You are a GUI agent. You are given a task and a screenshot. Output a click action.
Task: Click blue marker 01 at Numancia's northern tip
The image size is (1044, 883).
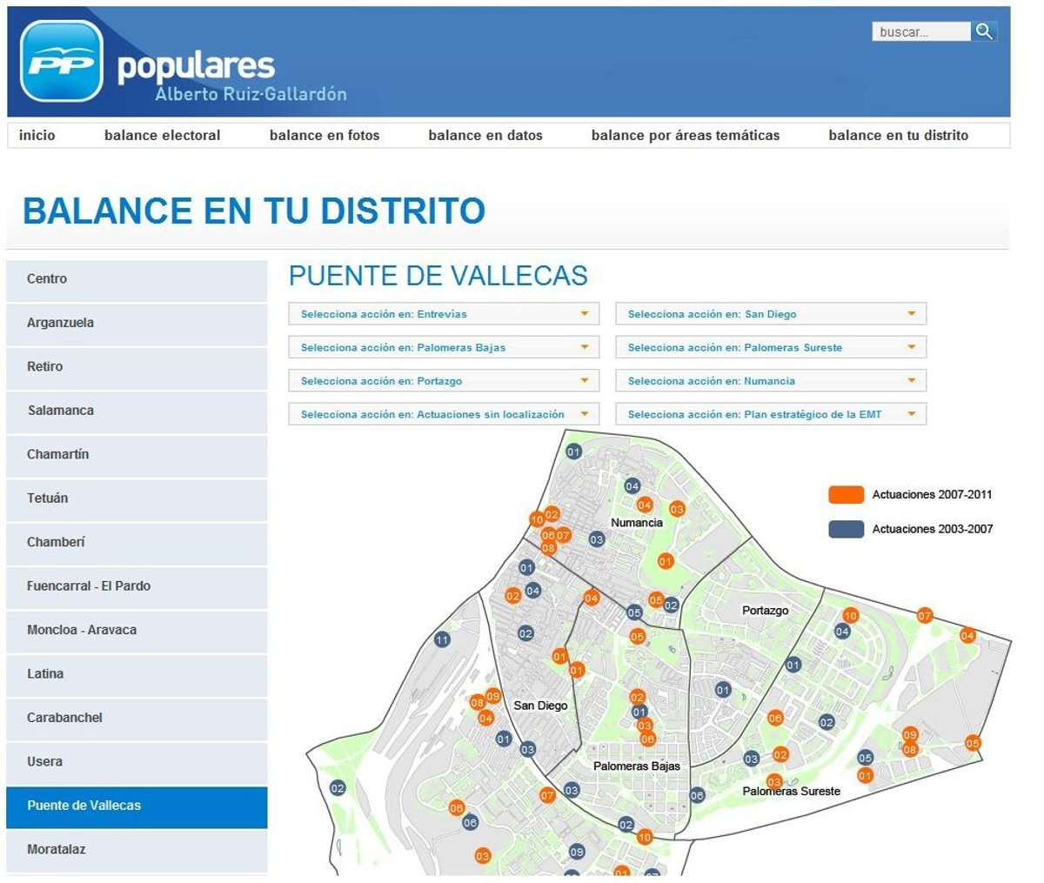click(573, 452)
